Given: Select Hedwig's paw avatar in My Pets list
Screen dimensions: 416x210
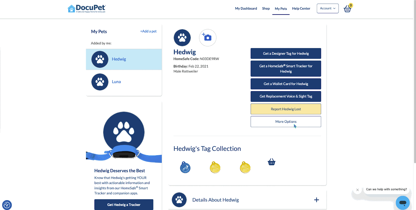Looking at the screenshot, I should [100, 59].
